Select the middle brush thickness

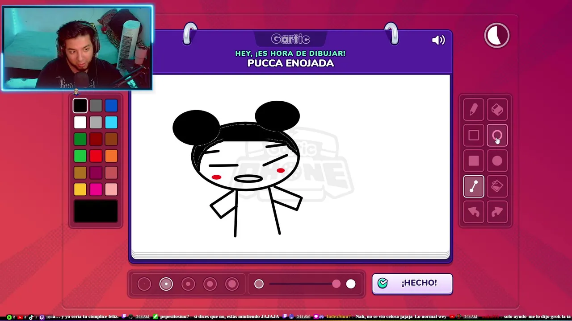(x=188, y=284)
